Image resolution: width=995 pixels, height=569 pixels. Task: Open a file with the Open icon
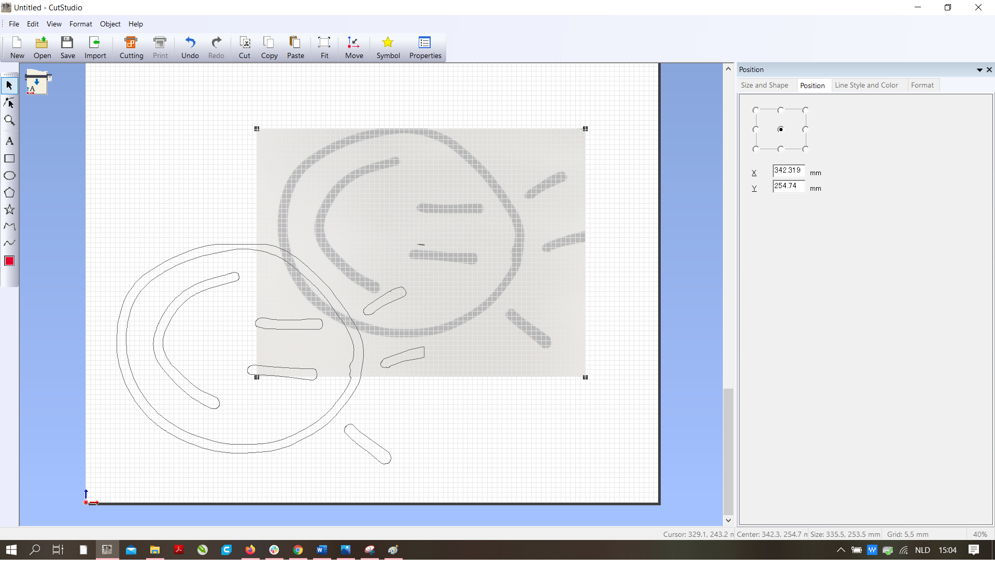42,48
